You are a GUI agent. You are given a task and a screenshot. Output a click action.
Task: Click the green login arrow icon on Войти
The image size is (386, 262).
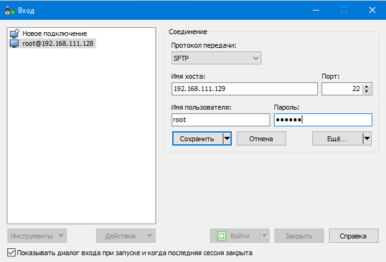click(222, 236)
